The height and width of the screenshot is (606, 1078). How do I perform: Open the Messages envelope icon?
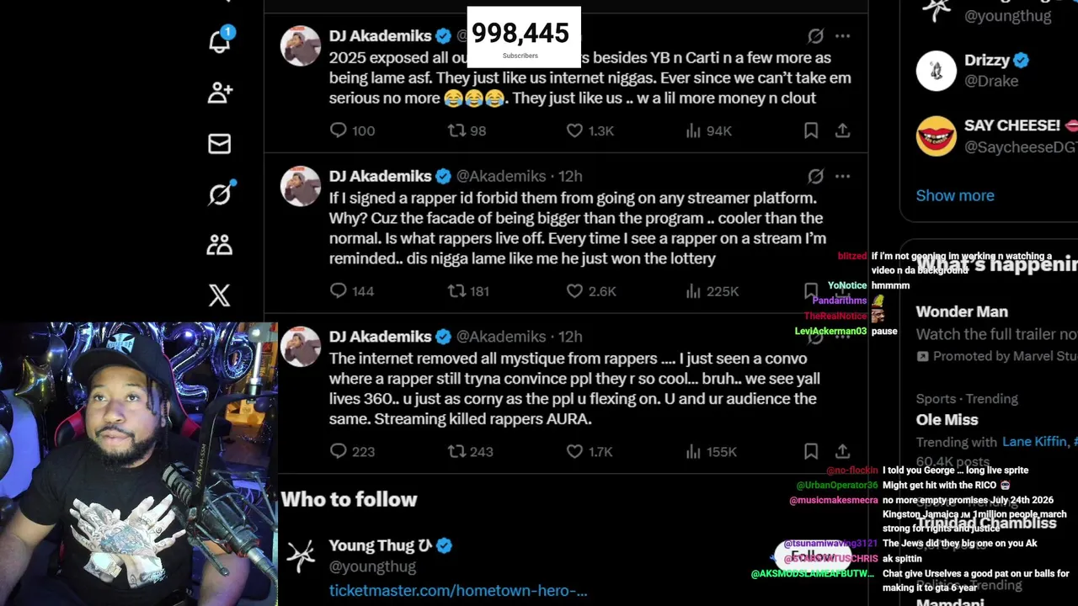coord(220,144)
